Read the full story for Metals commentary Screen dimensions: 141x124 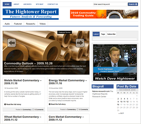click(x=14, y=104)
